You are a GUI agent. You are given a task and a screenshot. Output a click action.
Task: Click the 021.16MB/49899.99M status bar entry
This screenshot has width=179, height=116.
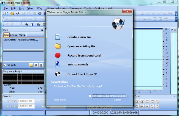coord(125,113)
